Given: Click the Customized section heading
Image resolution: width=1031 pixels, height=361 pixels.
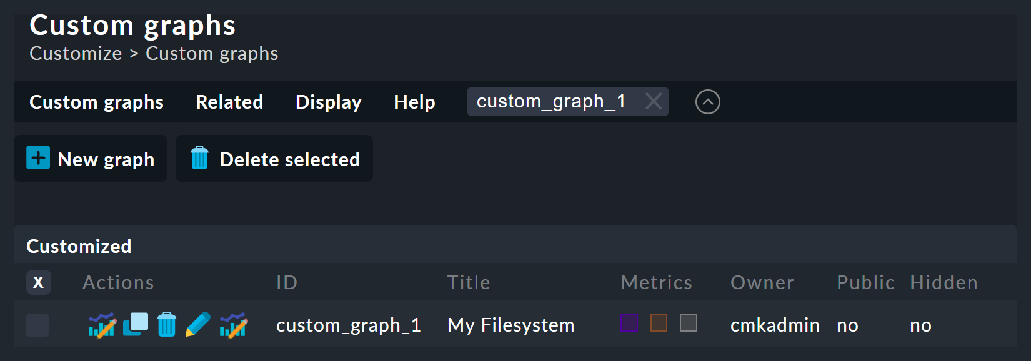Looking at the screenshot, I should 79,246.
